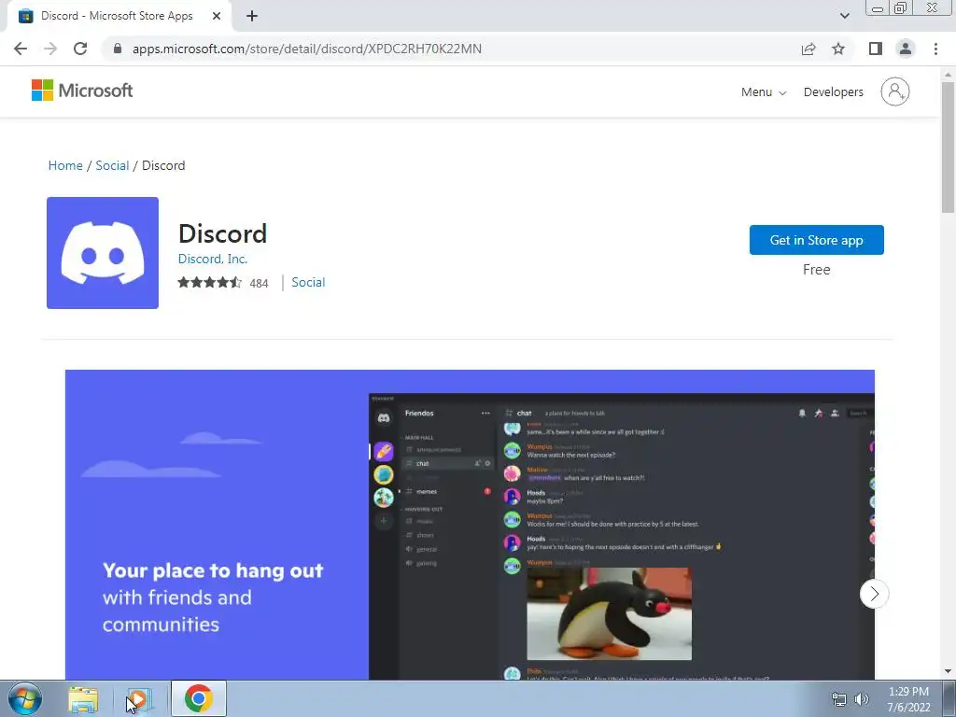Reload the Discord store page

point(80,49)
